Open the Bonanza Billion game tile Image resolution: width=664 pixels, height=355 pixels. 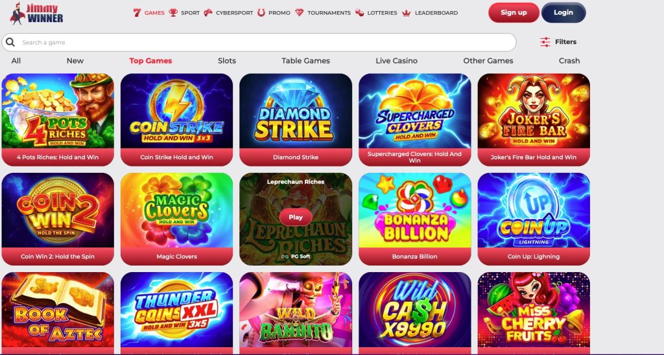coord(414,219)
